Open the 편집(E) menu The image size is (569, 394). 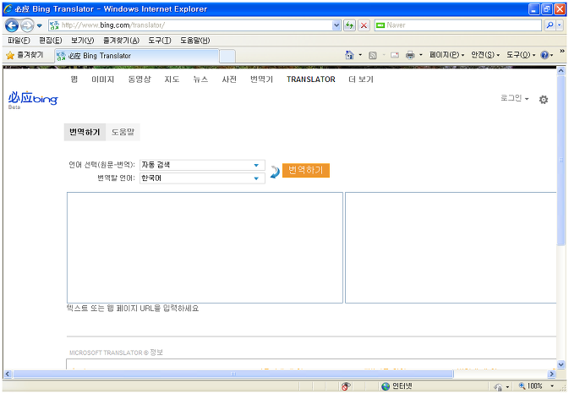(51, 41)
